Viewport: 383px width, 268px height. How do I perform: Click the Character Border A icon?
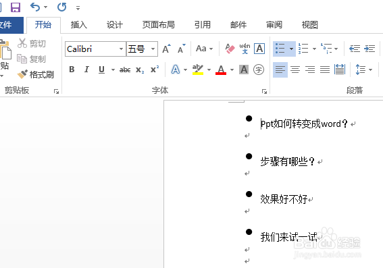point(259,49)
